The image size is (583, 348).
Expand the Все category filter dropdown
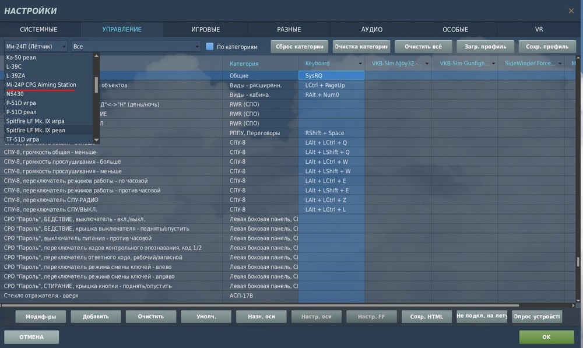136,47
